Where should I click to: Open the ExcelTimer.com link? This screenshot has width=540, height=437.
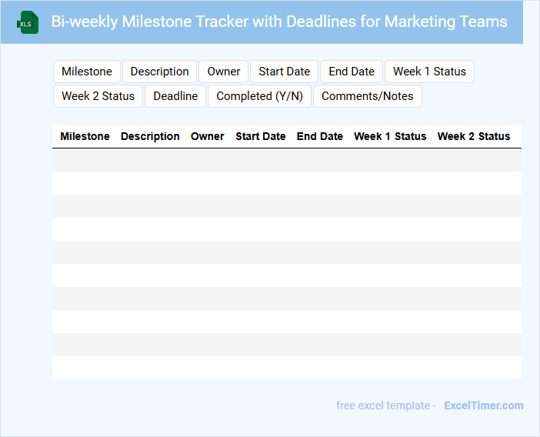483,405
